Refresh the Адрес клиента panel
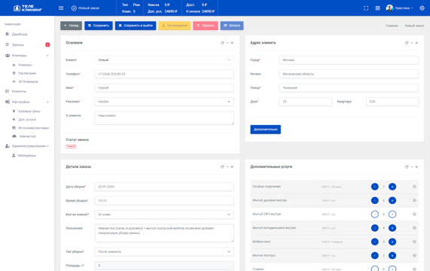This screenshot has height=271, width=430. [407, 43]
